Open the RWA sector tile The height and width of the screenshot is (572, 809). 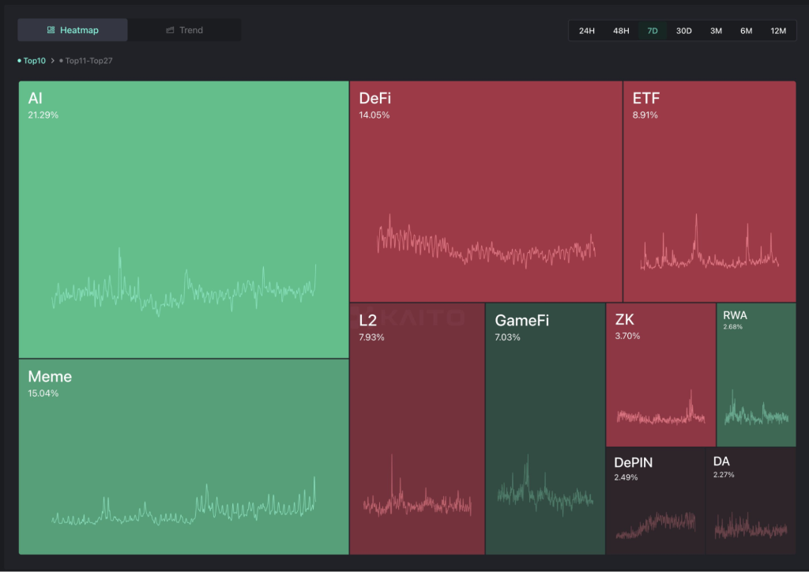pos(756,371)
